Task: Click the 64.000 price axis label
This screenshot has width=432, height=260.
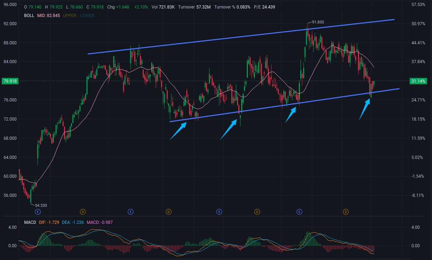Action: click(x=10, y=157)
